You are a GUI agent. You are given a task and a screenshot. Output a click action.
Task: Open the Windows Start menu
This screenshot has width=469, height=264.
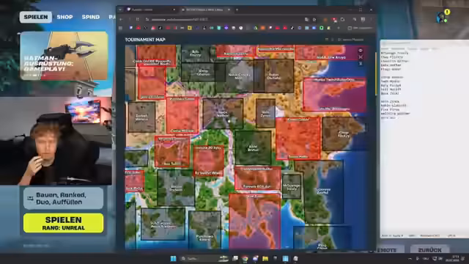(173, 259)
